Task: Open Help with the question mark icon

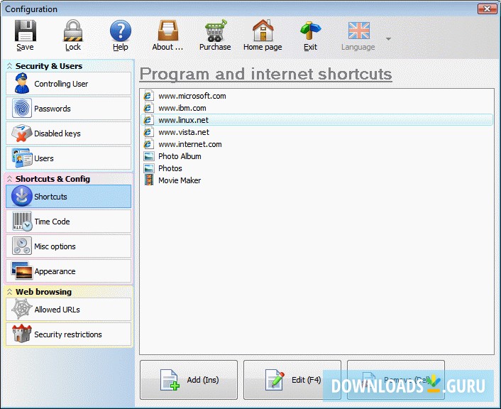Action: pyautogui.click(x=121, y=31)
